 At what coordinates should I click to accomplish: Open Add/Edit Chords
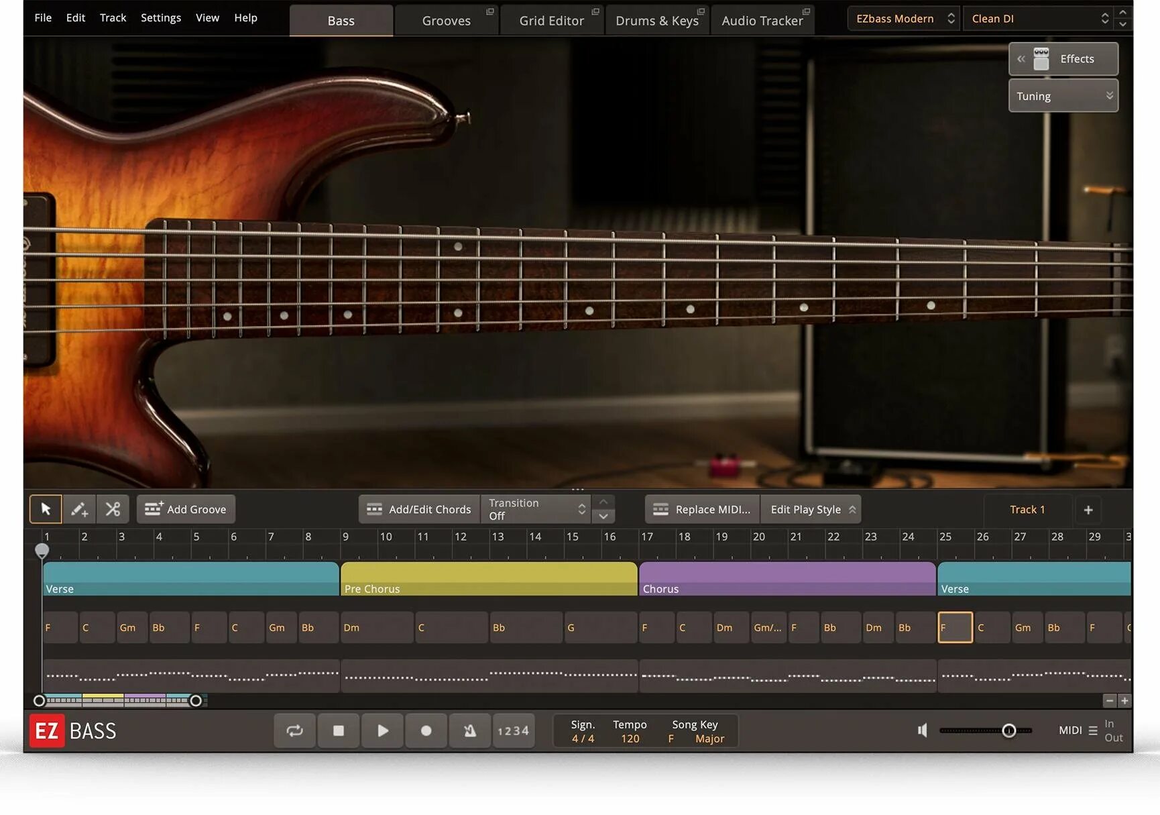click(x=420, y=509)
